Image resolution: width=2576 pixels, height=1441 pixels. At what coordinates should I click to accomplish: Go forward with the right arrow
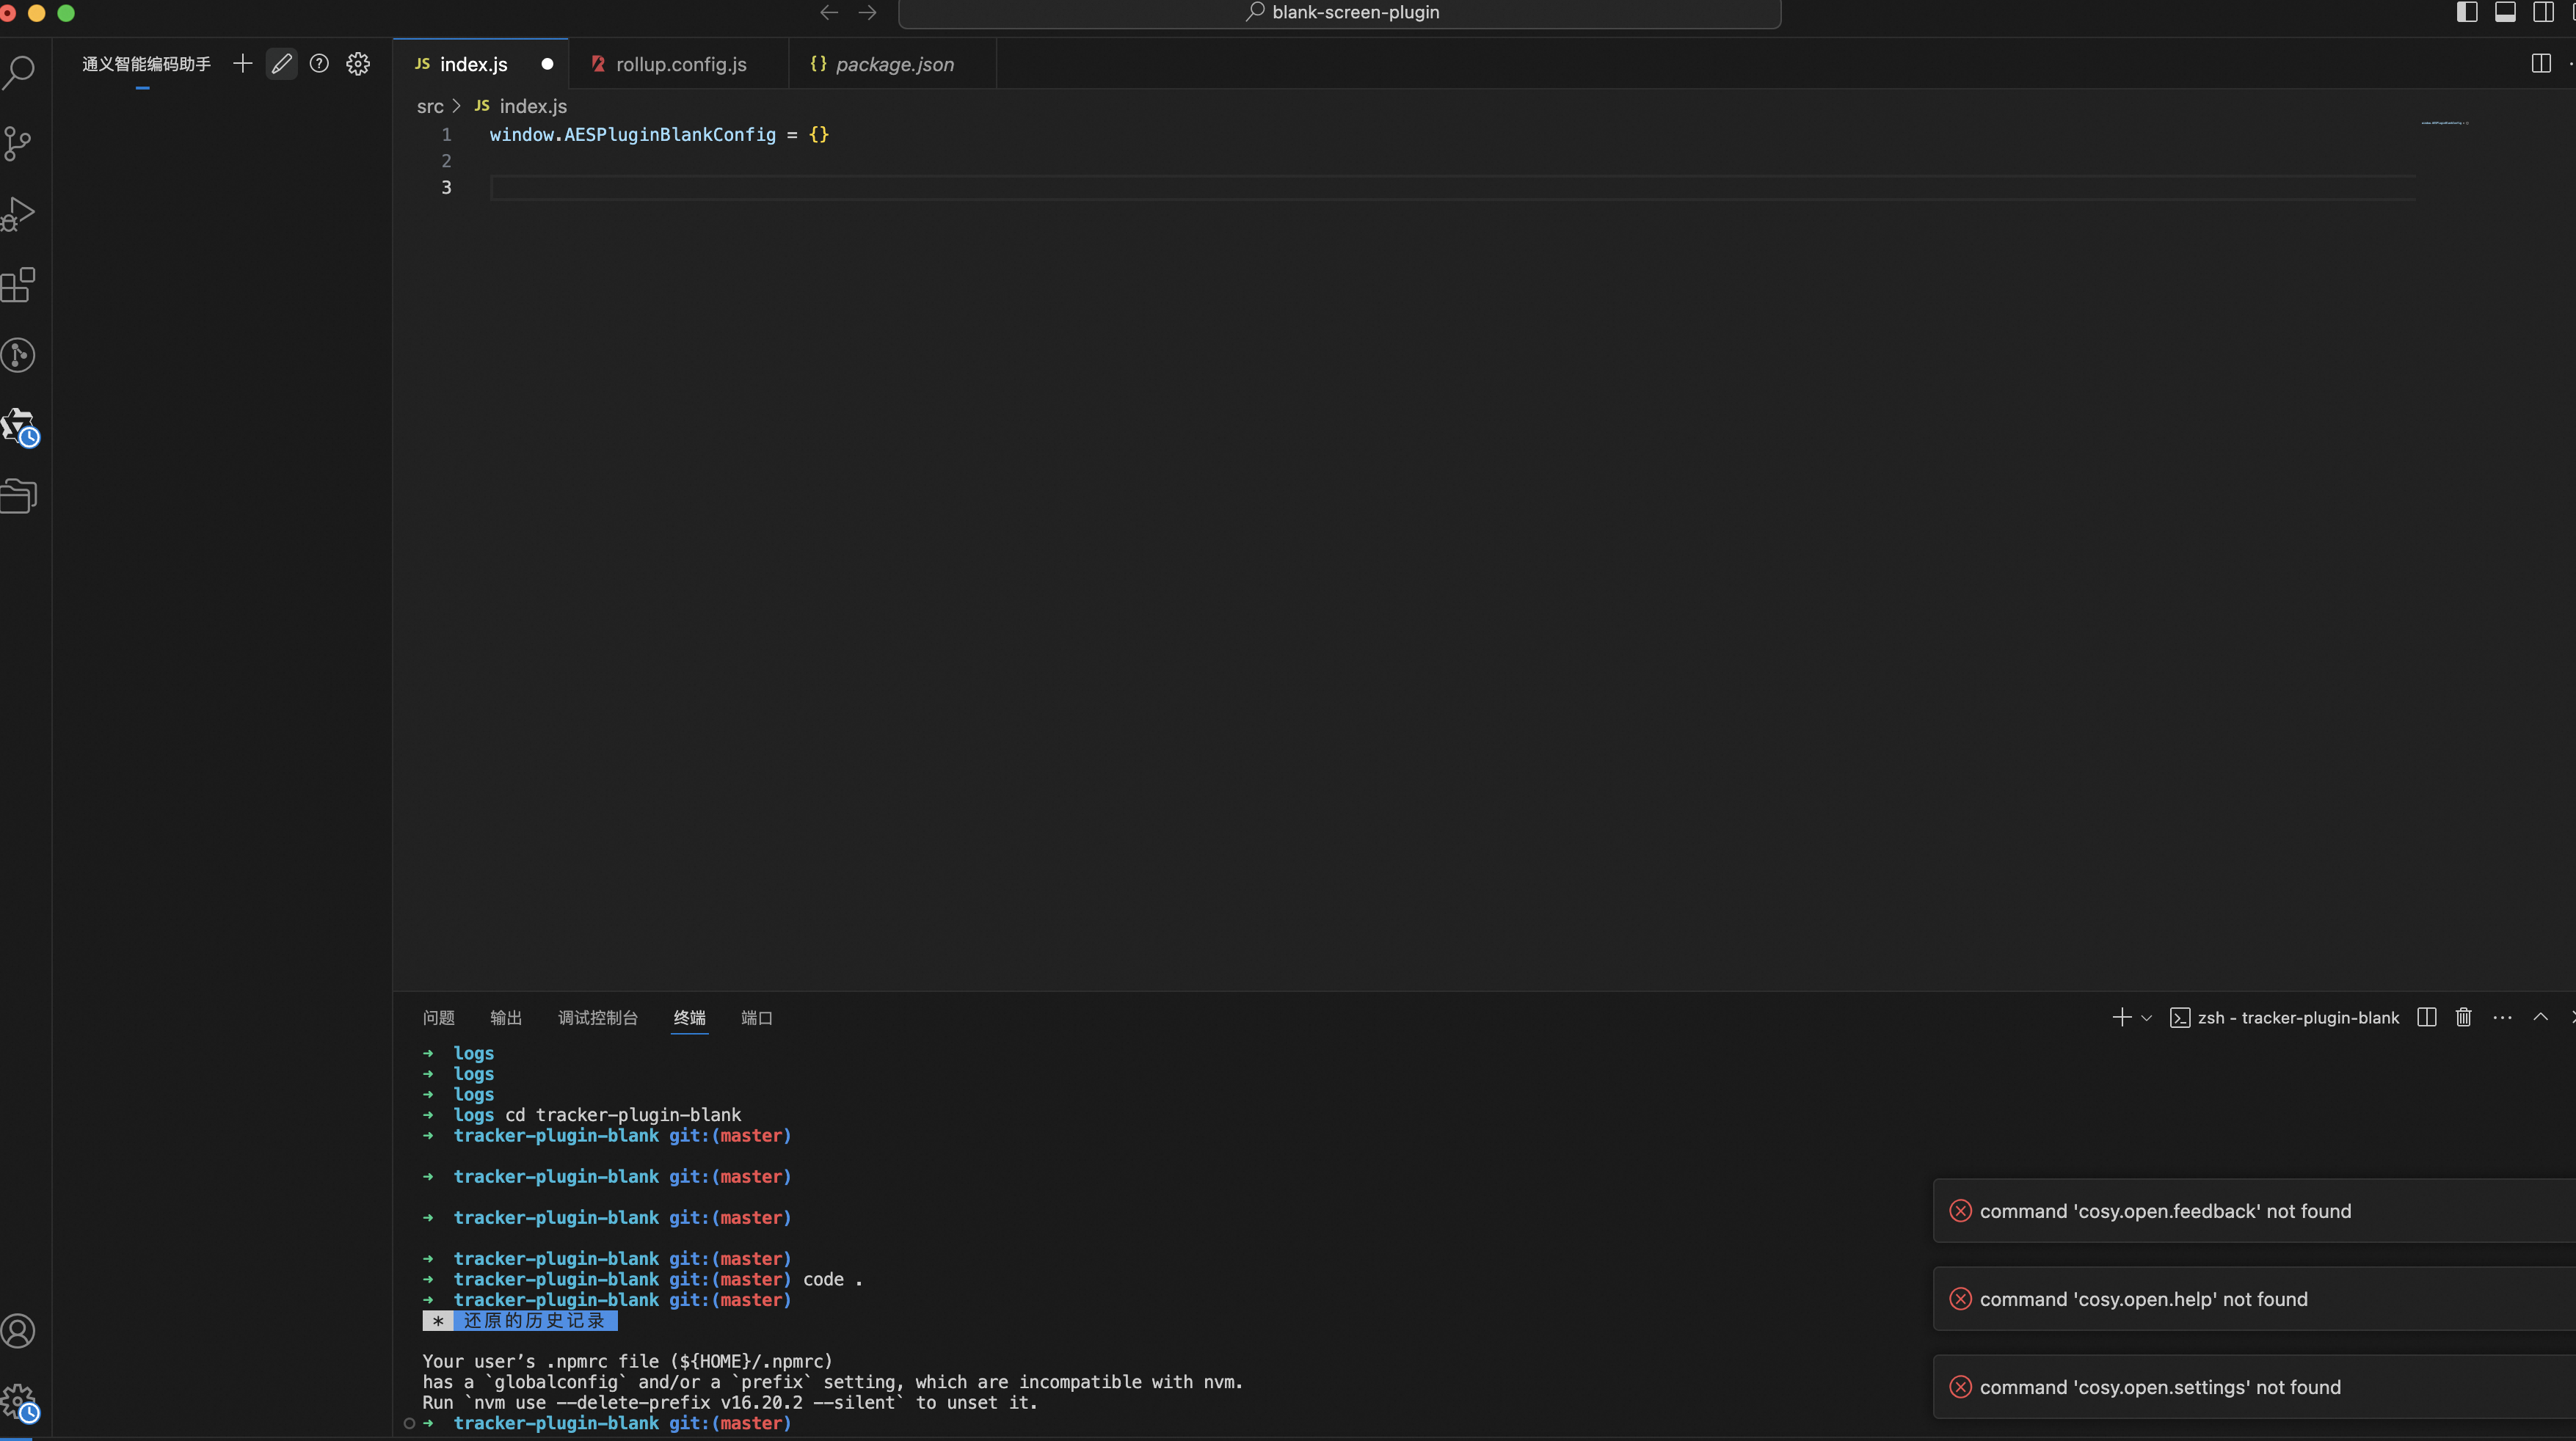click(x=867, y=12)
